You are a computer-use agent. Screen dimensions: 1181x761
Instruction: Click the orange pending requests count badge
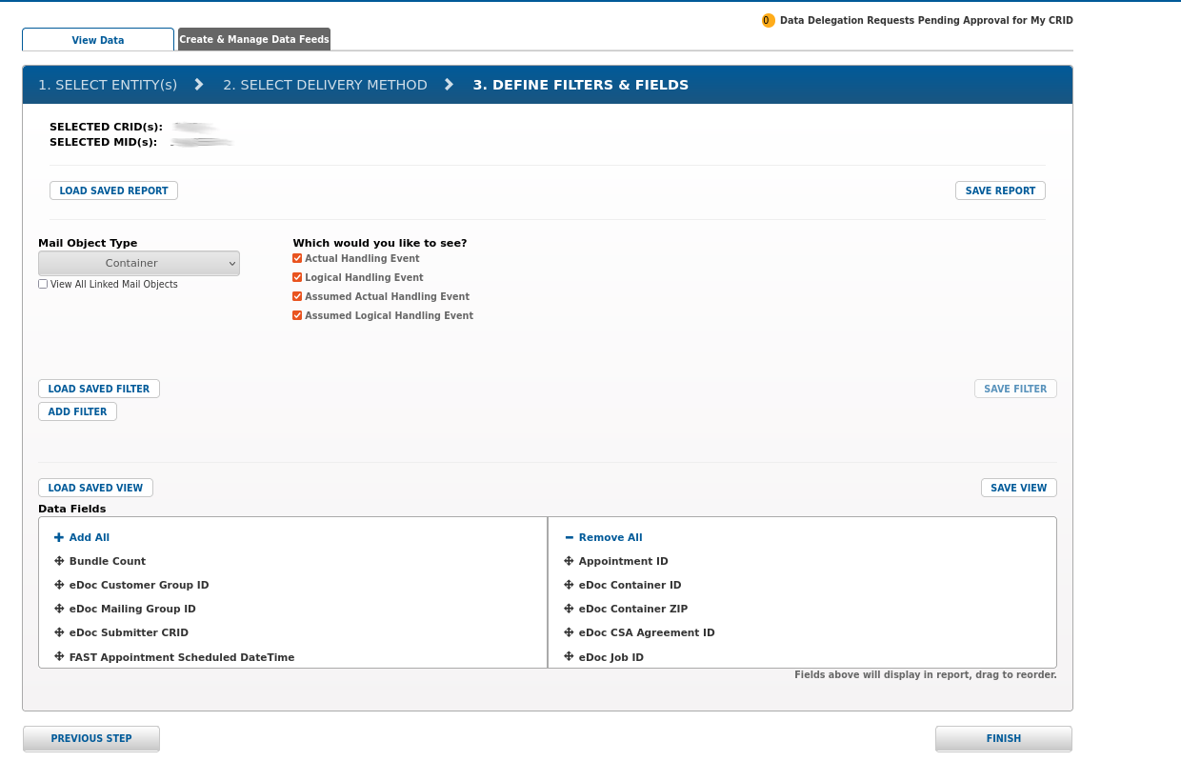click(768, 21)
